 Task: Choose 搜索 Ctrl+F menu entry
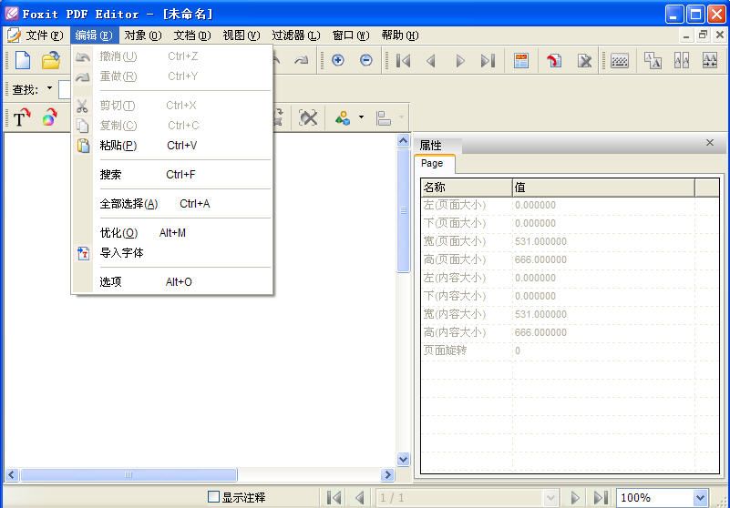(x=172, y=175)
